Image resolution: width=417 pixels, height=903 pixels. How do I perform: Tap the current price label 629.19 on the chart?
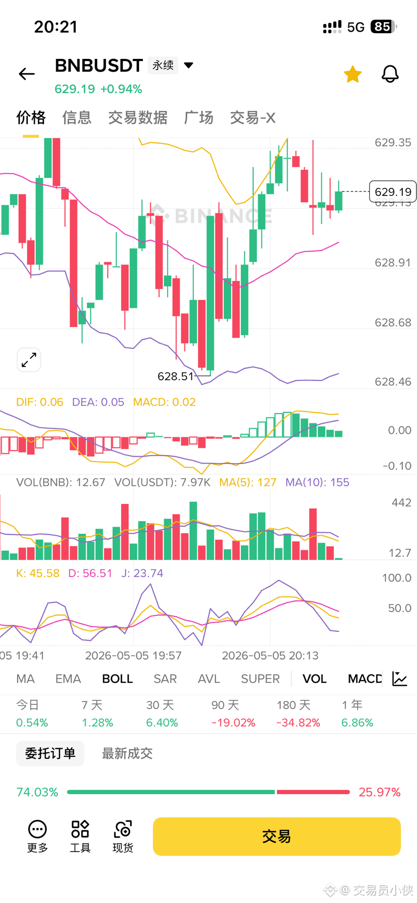(393, 191)
